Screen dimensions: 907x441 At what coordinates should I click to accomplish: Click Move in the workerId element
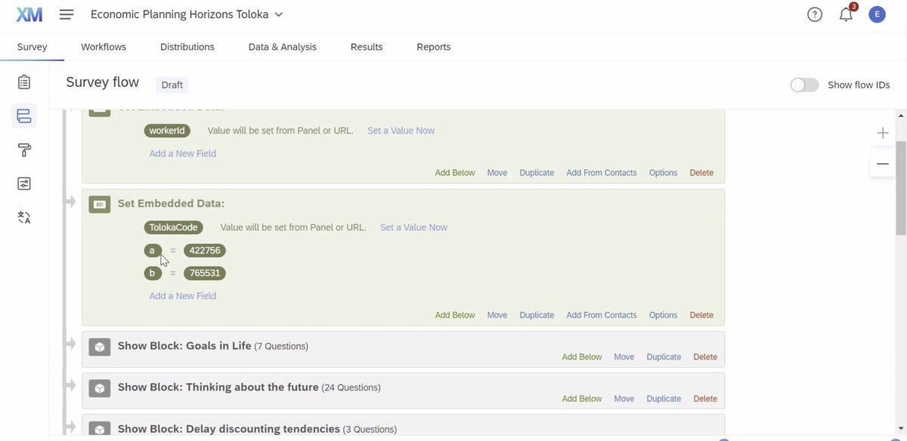coord(497,173)
